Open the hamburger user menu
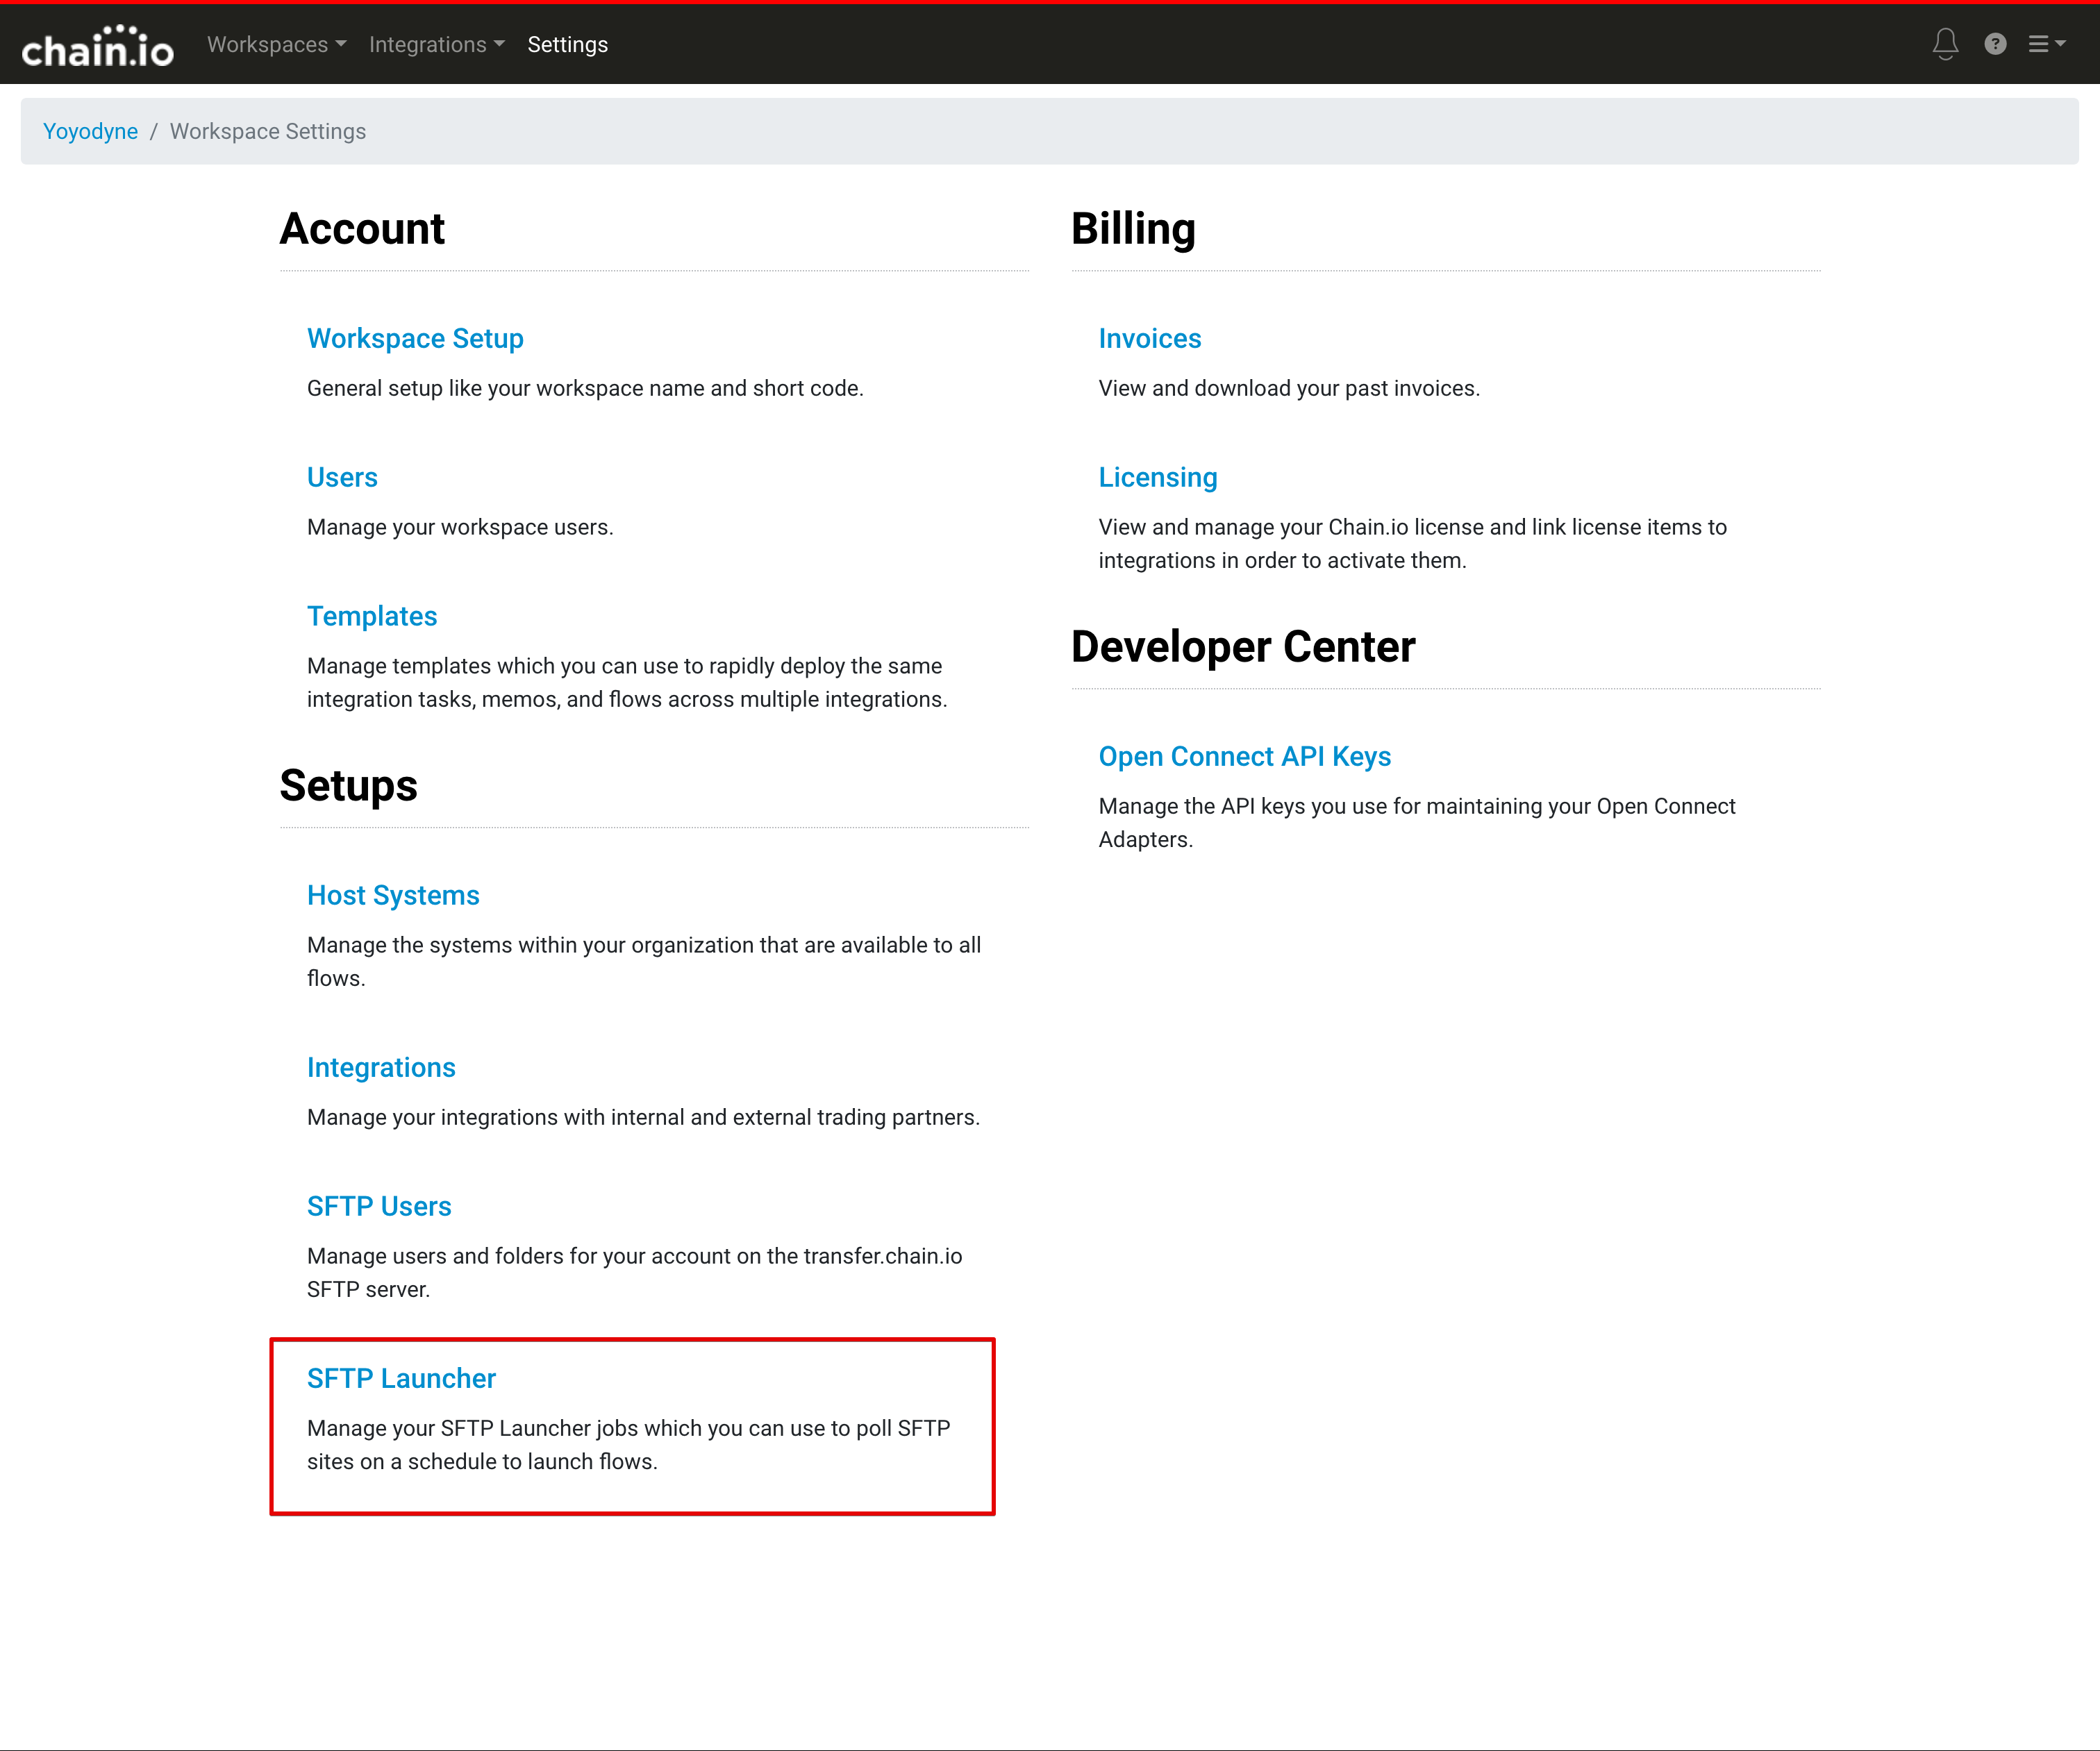The height and width of the screenshot is (1751, 2100). click(x=2046, y=44)
